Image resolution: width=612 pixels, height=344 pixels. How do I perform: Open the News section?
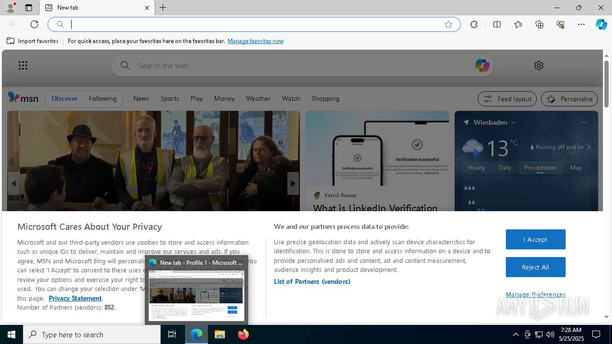tap(141, 98)
